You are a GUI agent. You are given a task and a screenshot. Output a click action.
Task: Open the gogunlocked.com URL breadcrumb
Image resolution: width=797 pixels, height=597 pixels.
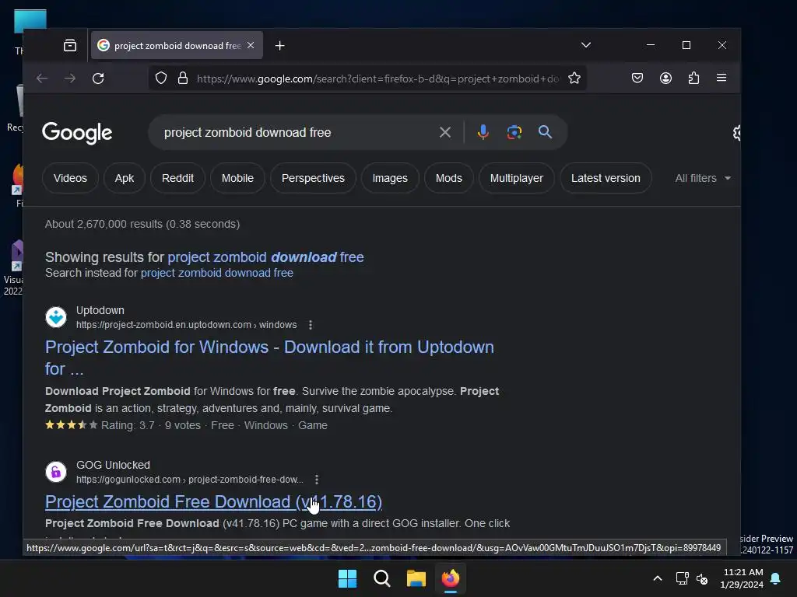tap(190, 480)
